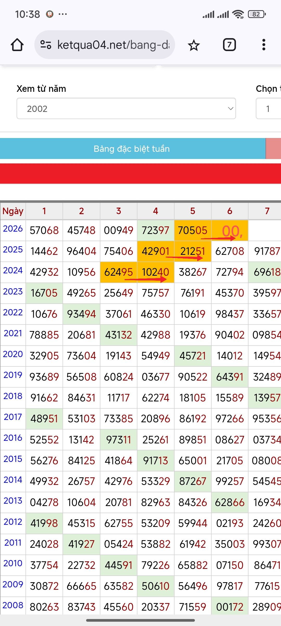Tap the highlighted orange '00,' cell
This screenshot has width=281, height=626.
[230, 231]
